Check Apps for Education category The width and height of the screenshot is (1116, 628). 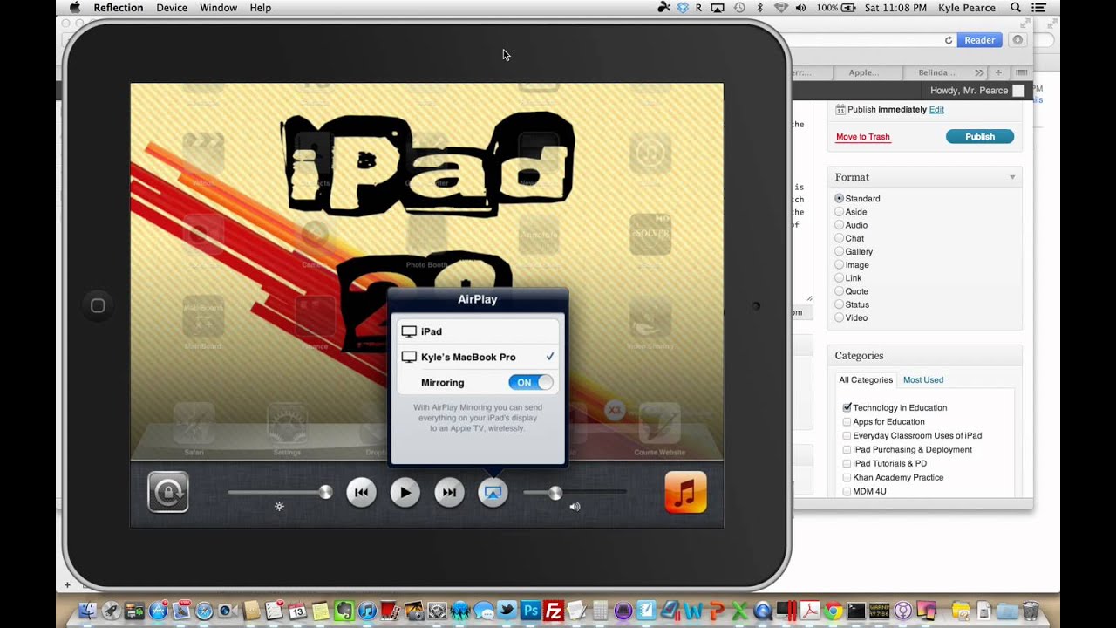[847, 421]
